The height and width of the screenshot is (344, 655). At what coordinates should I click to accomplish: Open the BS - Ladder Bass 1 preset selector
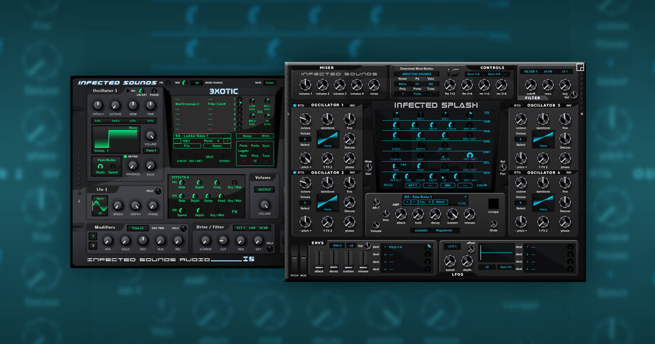[x=202, y=136]
